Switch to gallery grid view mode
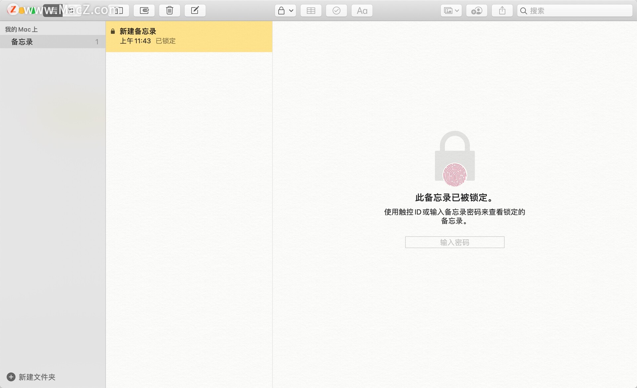The height and width of the screenshot is (388, 637). (x=72, y=11)
